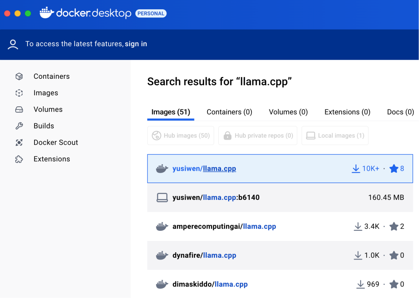This screenshot has width=419, height=298.
Task: Click the star icon in dimaskiddo row
Action: pos(394,284)
